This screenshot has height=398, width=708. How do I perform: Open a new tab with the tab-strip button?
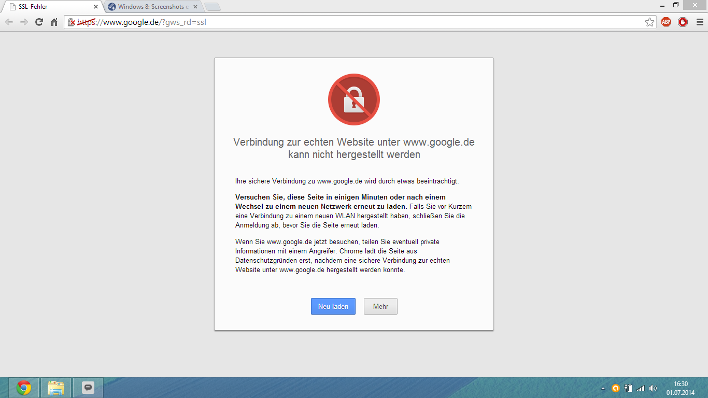click(x=213, y=7)
